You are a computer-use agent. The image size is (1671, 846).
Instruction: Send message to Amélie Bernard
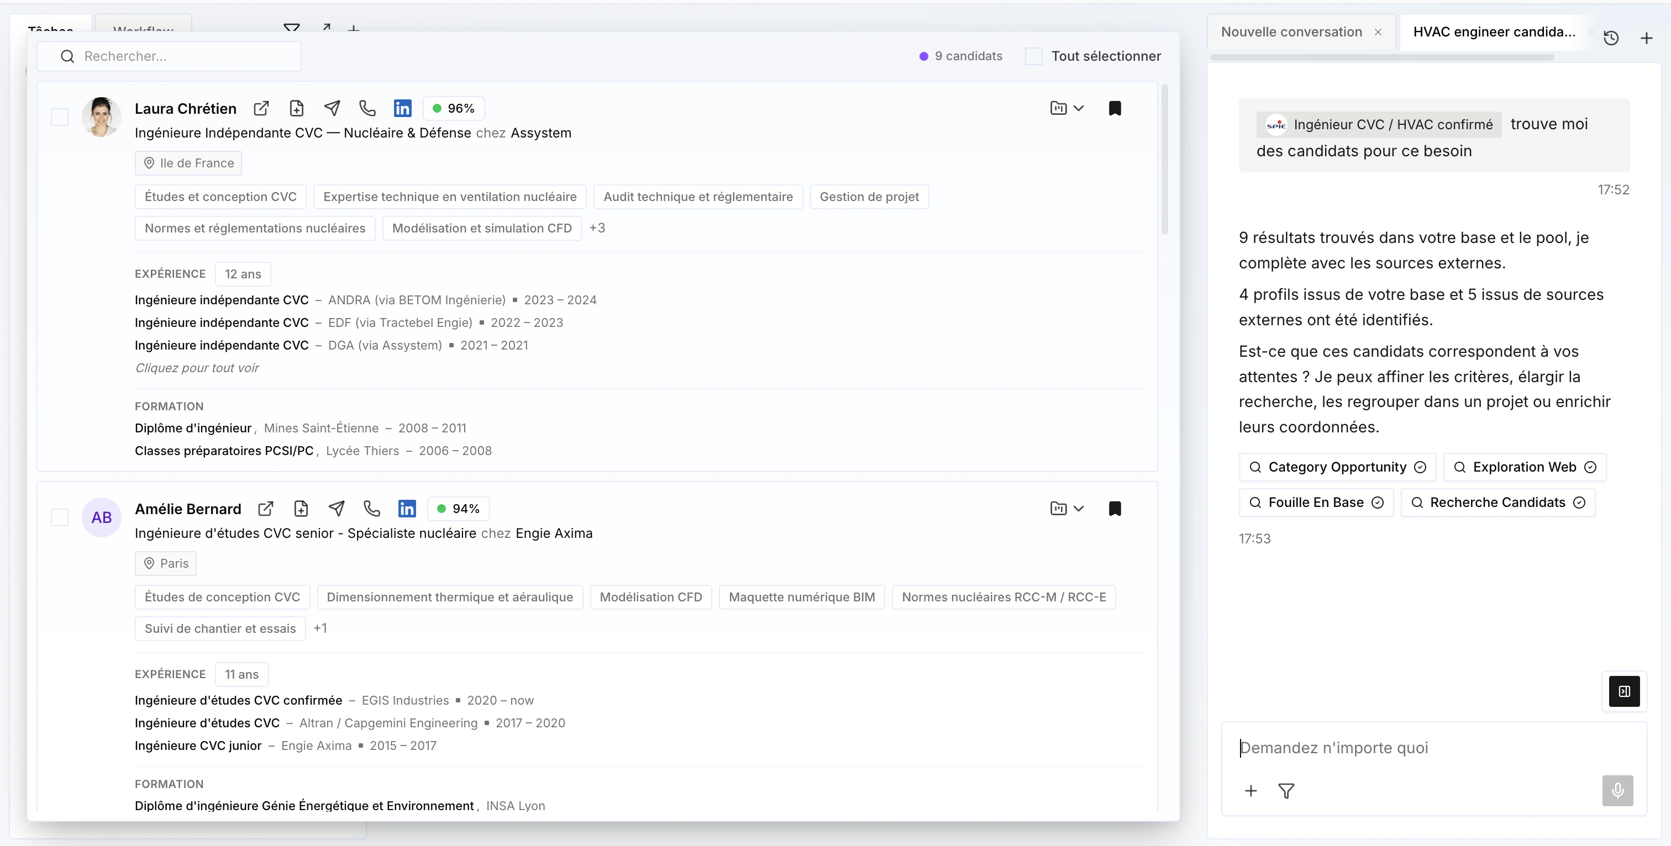click(x=337, y=509)
